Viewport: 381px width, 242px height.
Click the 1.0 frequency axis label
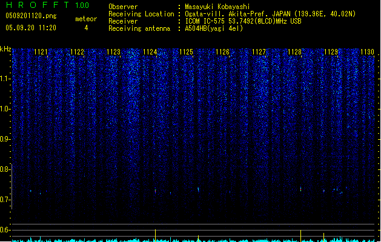pyautogui.click(x=5, y=109)
